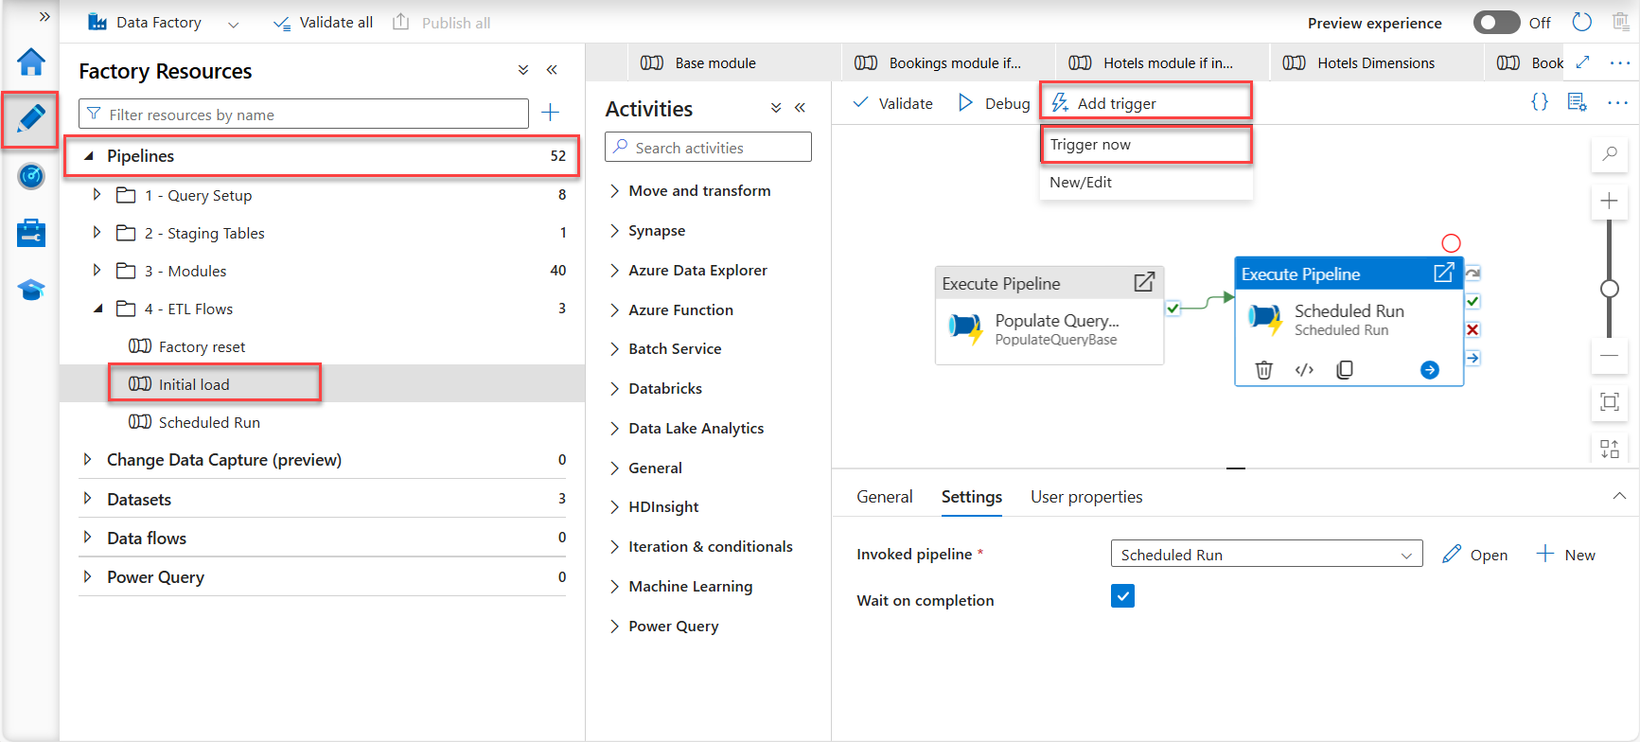Click the canvas search magnifier icon

click(x=1609, y=153)
